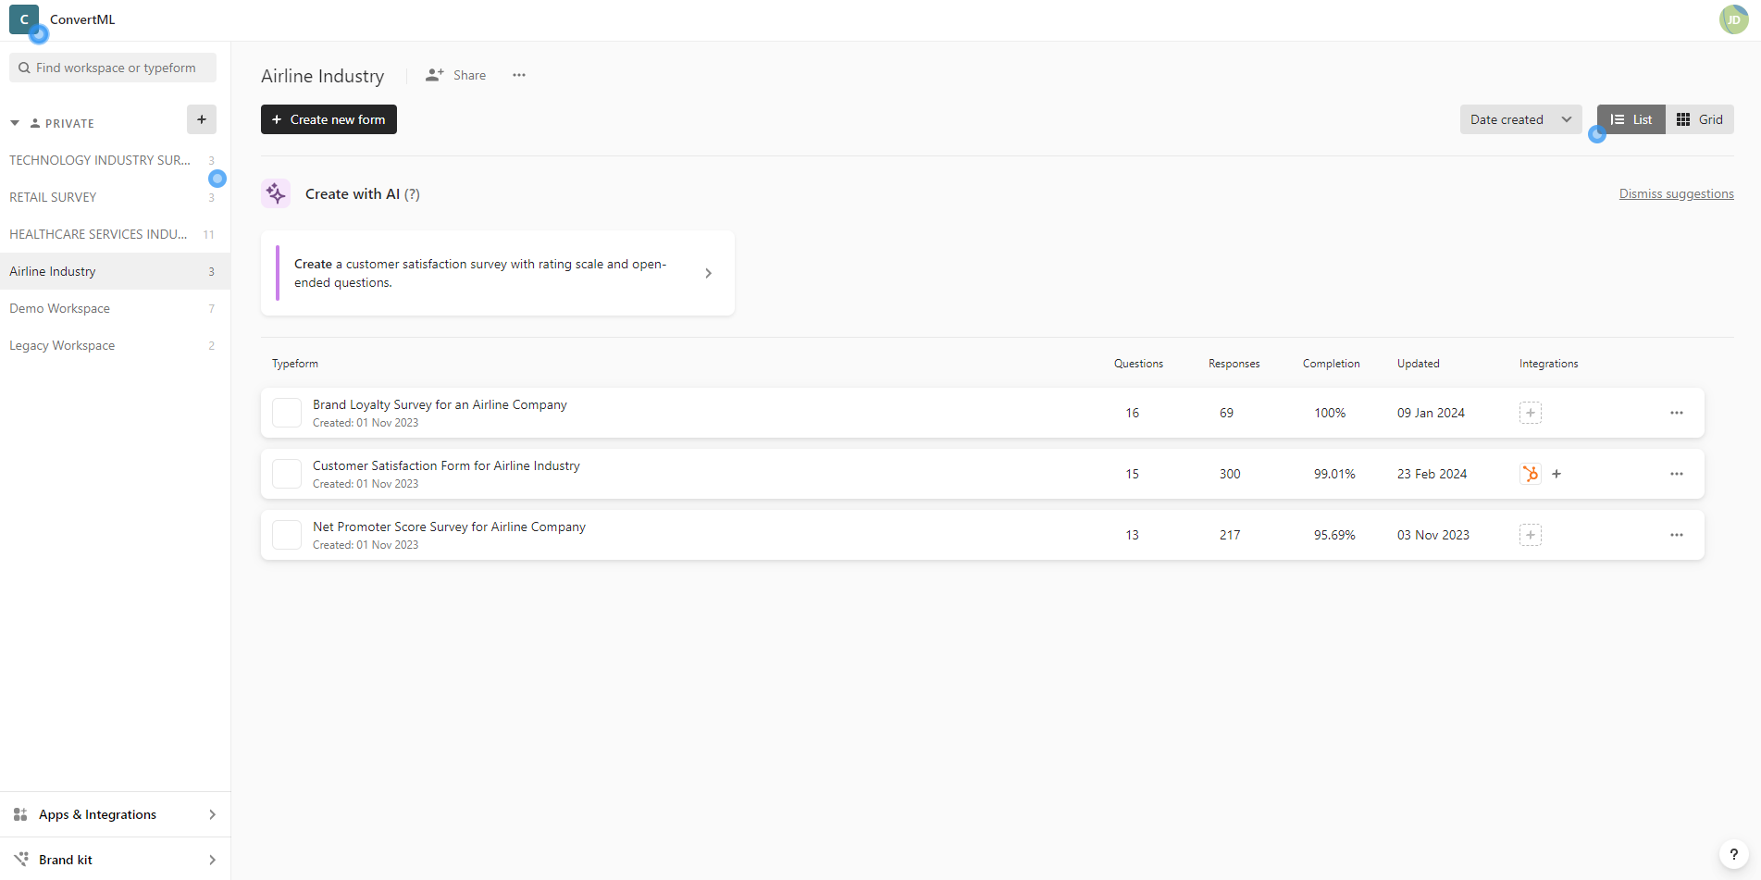Image resolution: width=1761 pixels, height=880 pixels.
Task: Click the HubSpot integration icon
Action: [x=1531, y=474]
